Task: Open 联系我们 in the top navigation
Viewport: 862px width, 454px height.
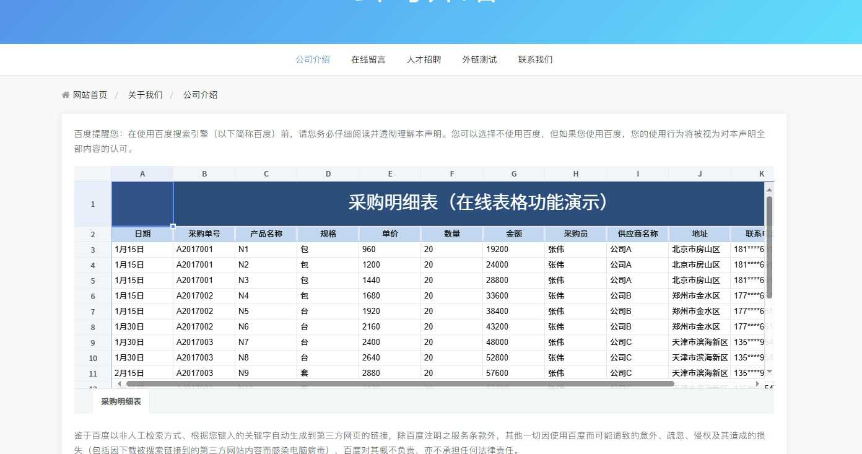Action: 536,59
